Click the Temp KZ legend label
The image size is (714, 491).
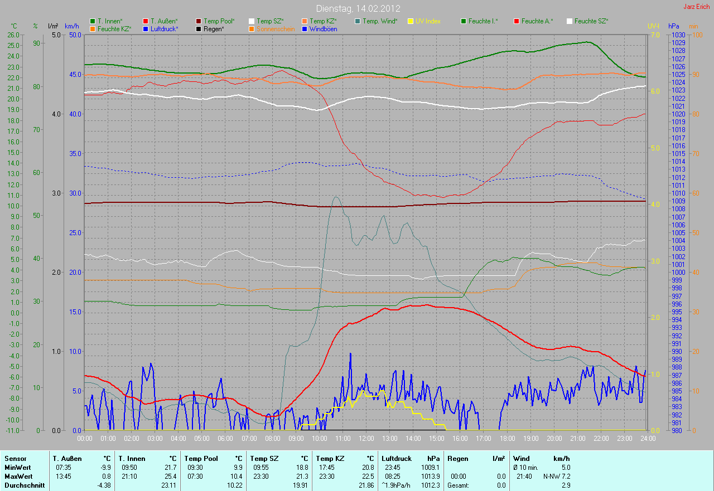[x=323, y=21]
